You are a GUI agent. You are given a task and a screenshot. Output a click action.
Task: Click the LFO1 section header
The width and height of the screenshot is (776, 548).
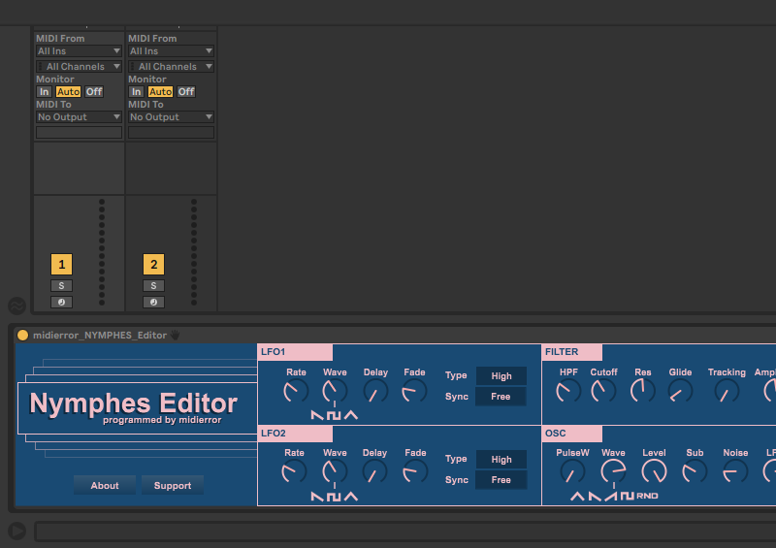[295, 352]
